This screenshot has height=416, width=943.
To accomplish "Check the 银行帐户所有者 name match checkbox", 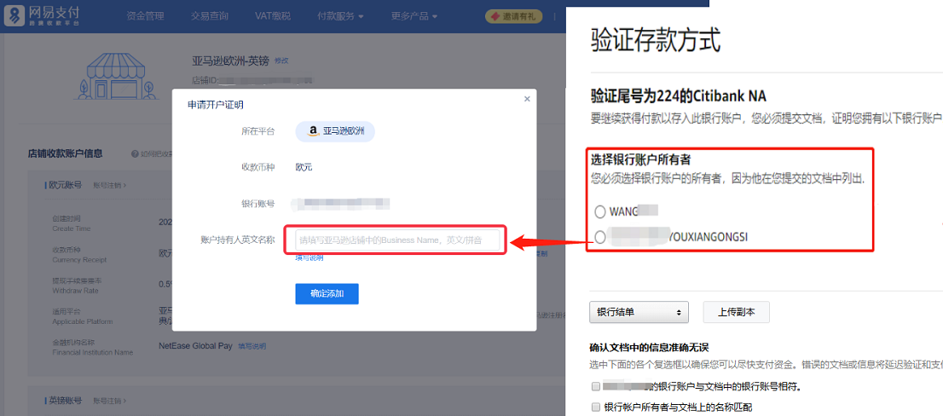I will pyautogui.click(x=596, y=407).
